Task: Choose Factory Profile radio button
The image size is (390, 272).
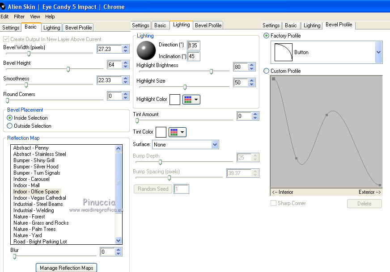Action: (x=266, y=36)
